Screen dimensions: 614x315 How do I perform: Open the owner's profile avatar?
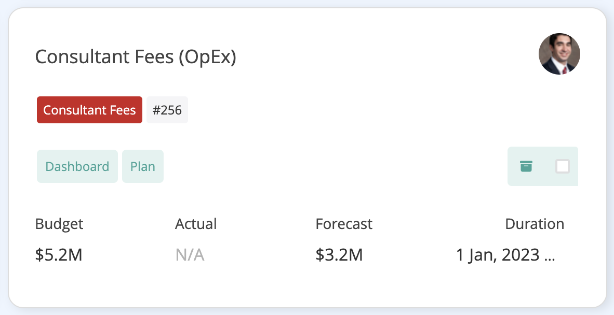click(x=559, y=54)
